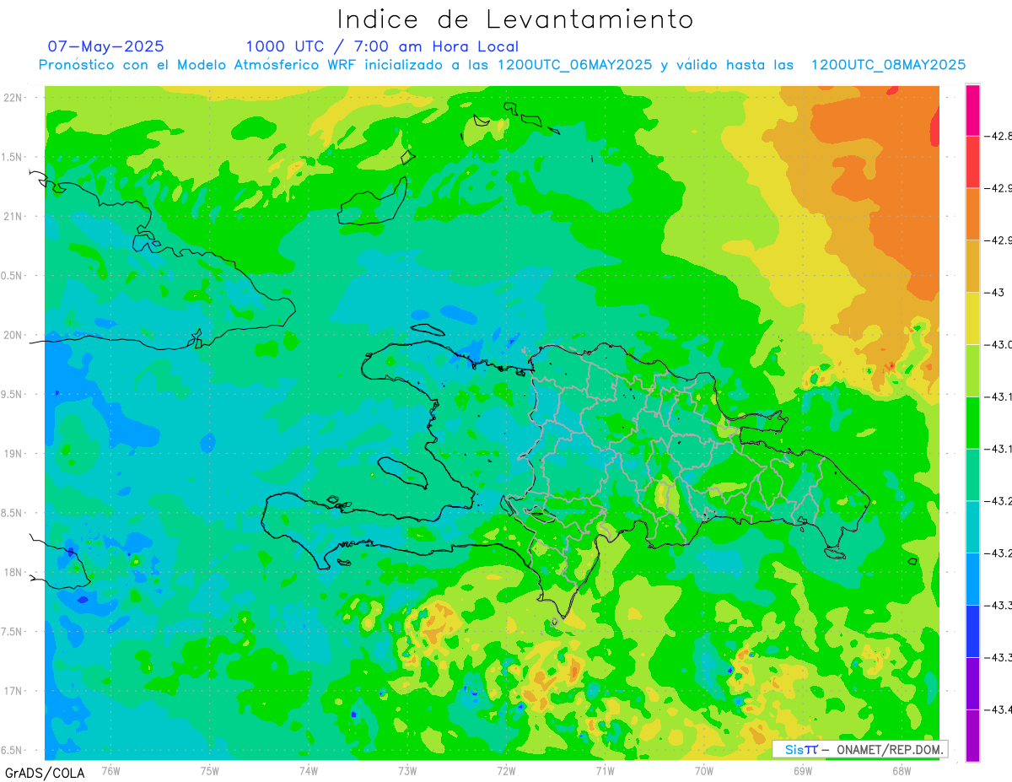Click the valid-until timestamp 1200UTC_08MAY2025
Screen dimensions: 1012x782
click(888, 65)
